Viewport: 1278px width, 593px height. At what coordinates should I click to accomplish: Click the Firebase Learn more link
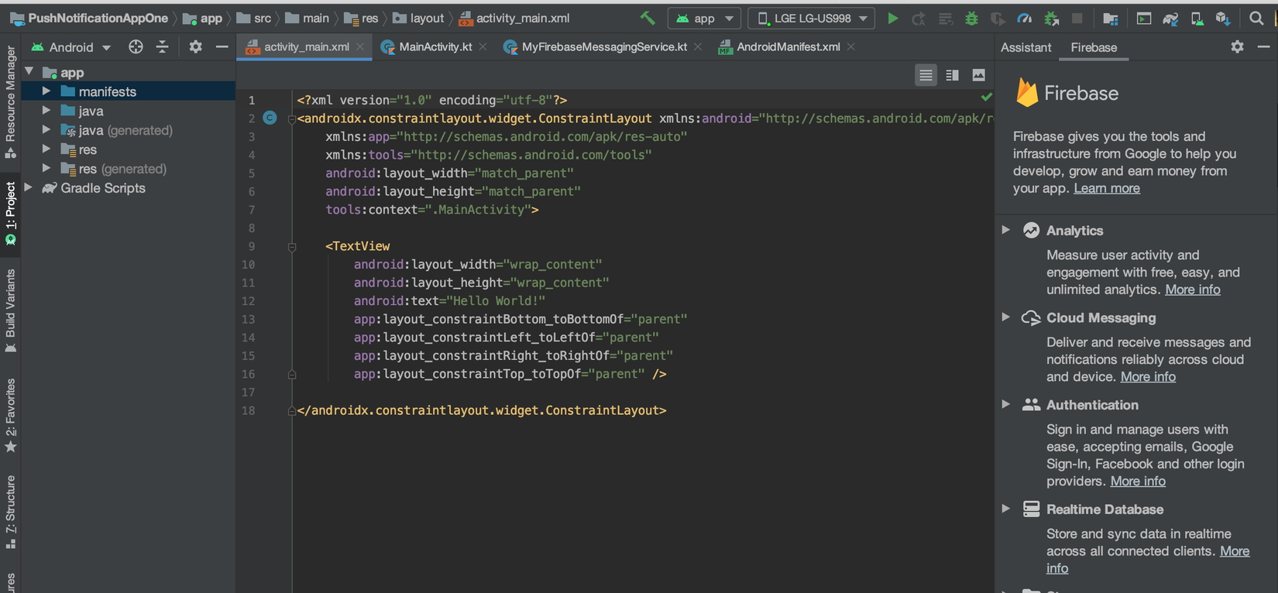click(1106, 188)
